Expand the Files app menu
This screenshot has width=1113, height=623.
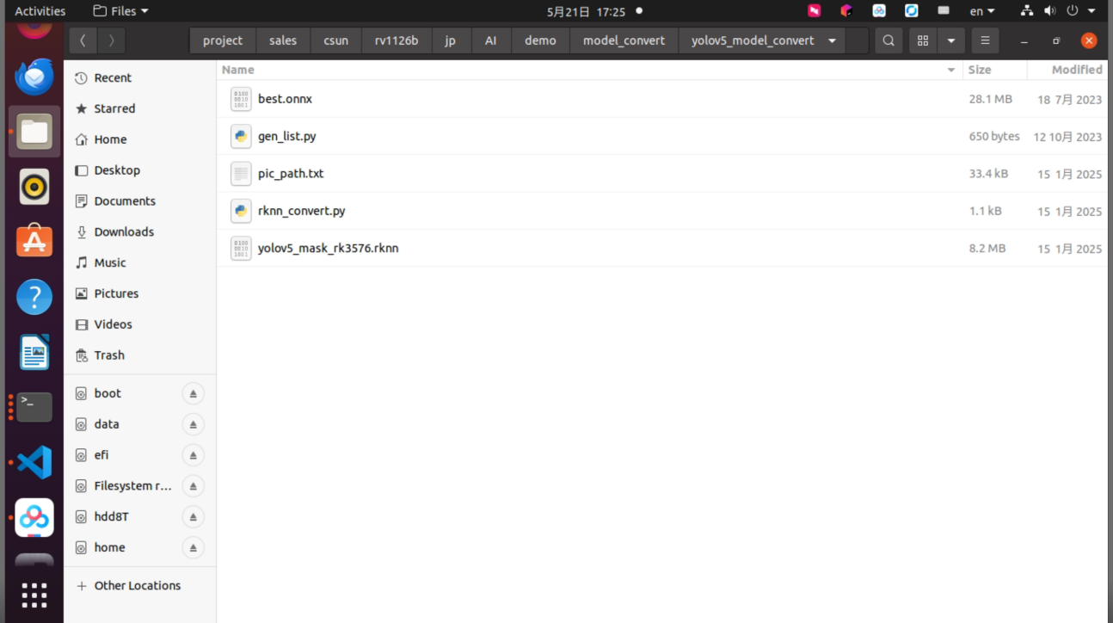120,11
